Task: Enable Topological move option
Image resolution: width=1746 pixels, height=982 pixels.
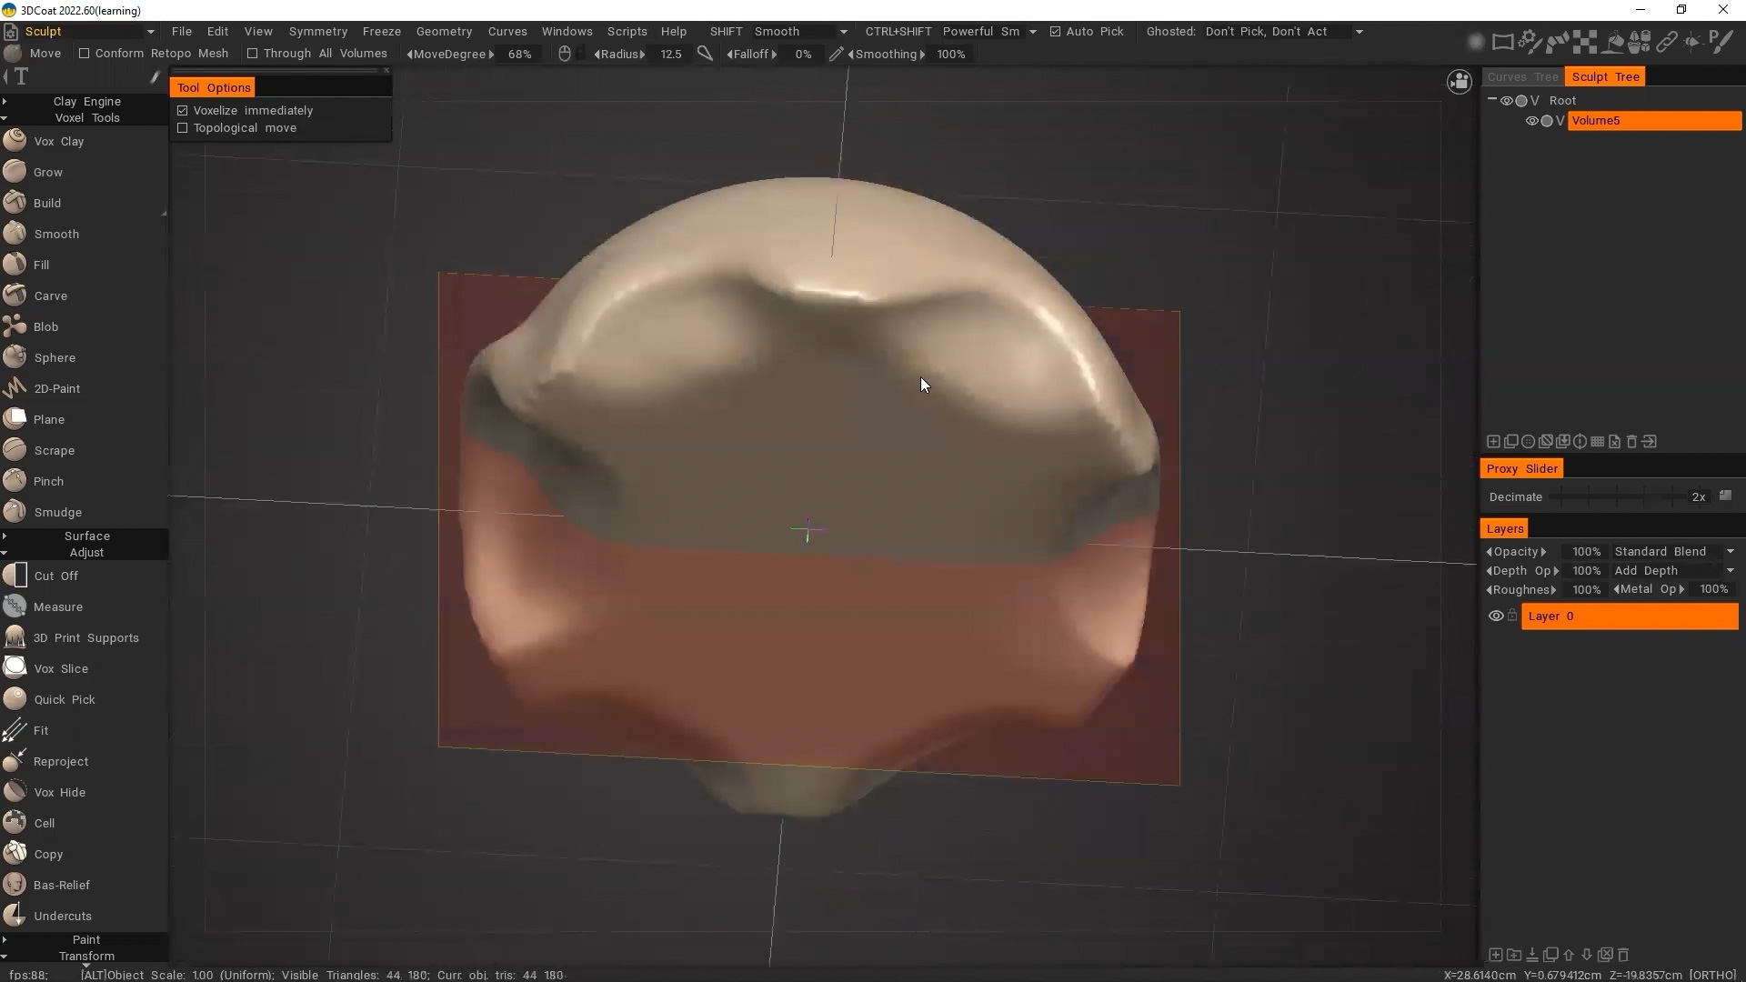Action: click(x=183, y=128)
